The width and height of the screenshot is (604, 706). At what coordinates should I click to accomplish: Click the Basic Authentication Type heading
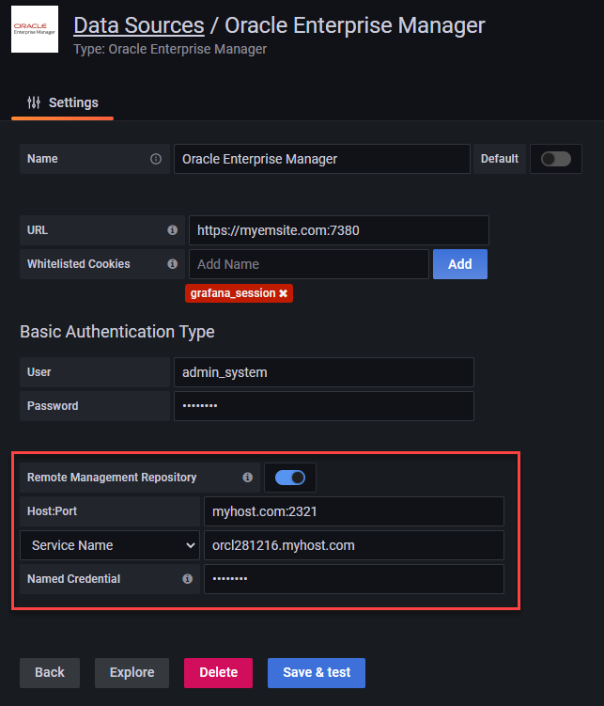point(116,332)
